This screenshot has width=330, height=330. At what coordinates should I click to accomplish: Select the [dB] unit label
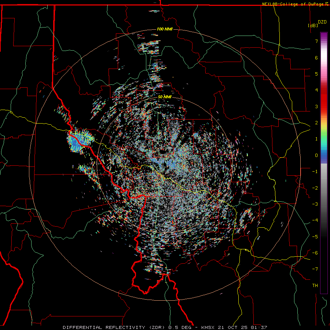click(313, 25)
